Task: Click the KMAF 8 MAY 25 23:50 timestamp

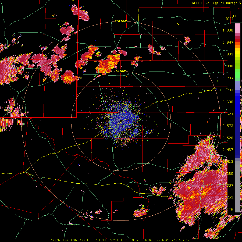Action: (168, 240)
